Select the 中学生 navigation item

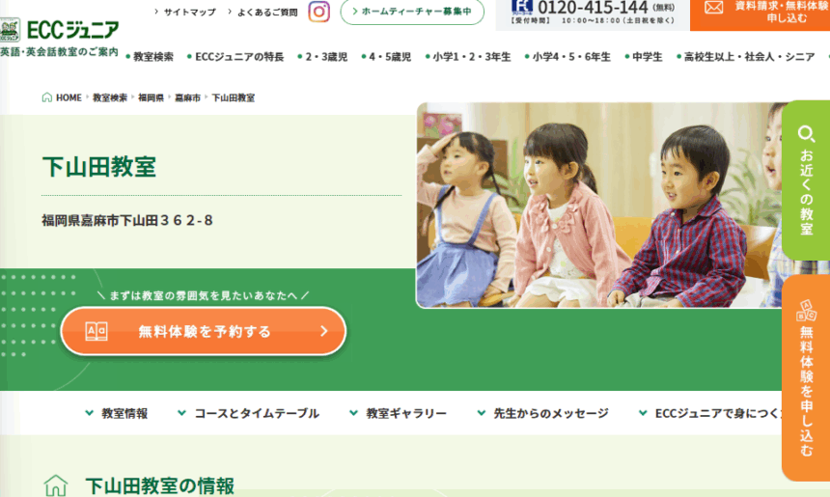click(644, 57)
